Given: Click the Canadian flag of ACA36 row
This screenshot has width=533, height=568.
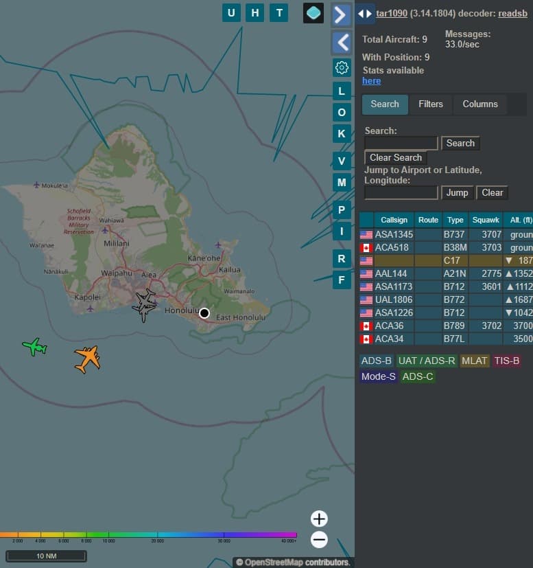Looking at the screenshot, I should click(366, 326).
